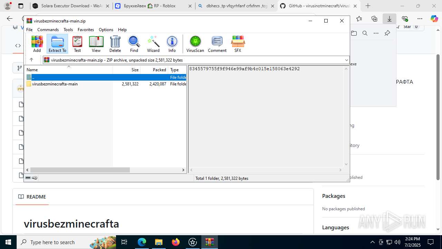Show archive Info

[x=172, y=44]
